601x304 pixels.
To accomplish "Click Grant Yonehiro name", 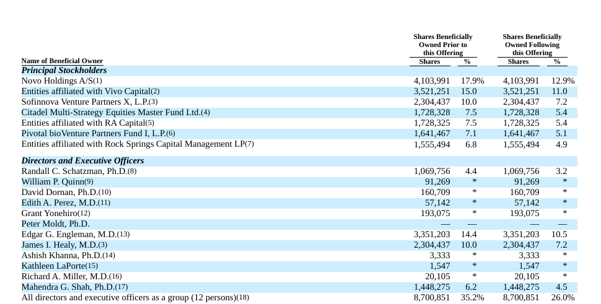I will 50,213.
